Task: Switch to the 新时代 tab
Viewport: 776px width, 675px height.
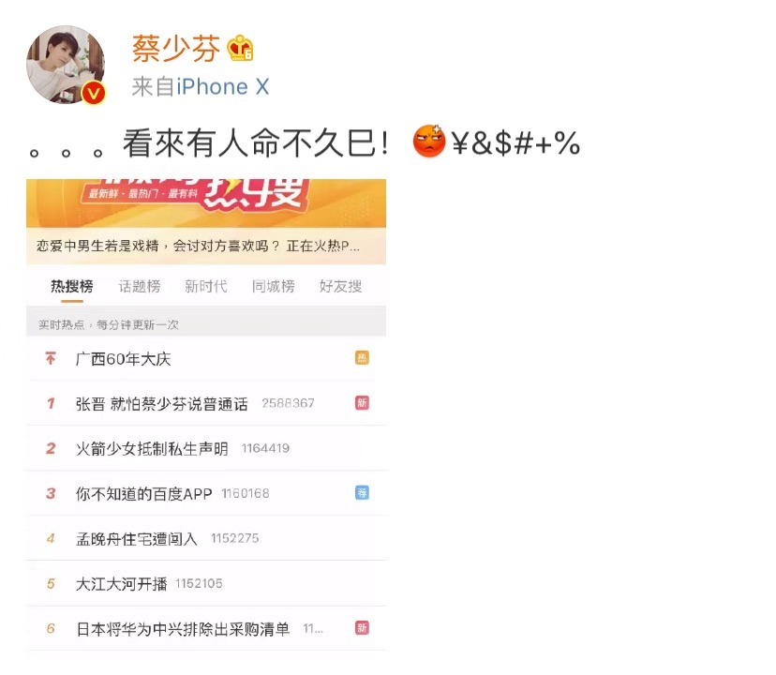Action: (x=206, y=286)
